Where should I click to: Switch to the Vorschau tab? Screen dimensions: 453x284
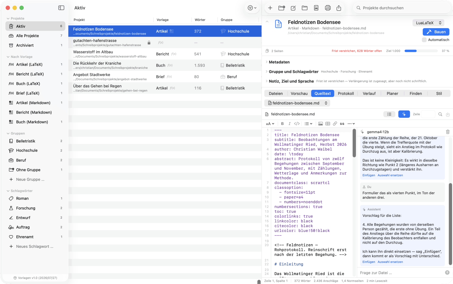click(x=299, y=94)
